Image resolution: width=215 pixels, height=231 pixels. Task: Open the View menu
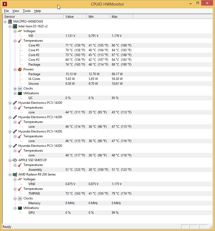coord(16,11)
